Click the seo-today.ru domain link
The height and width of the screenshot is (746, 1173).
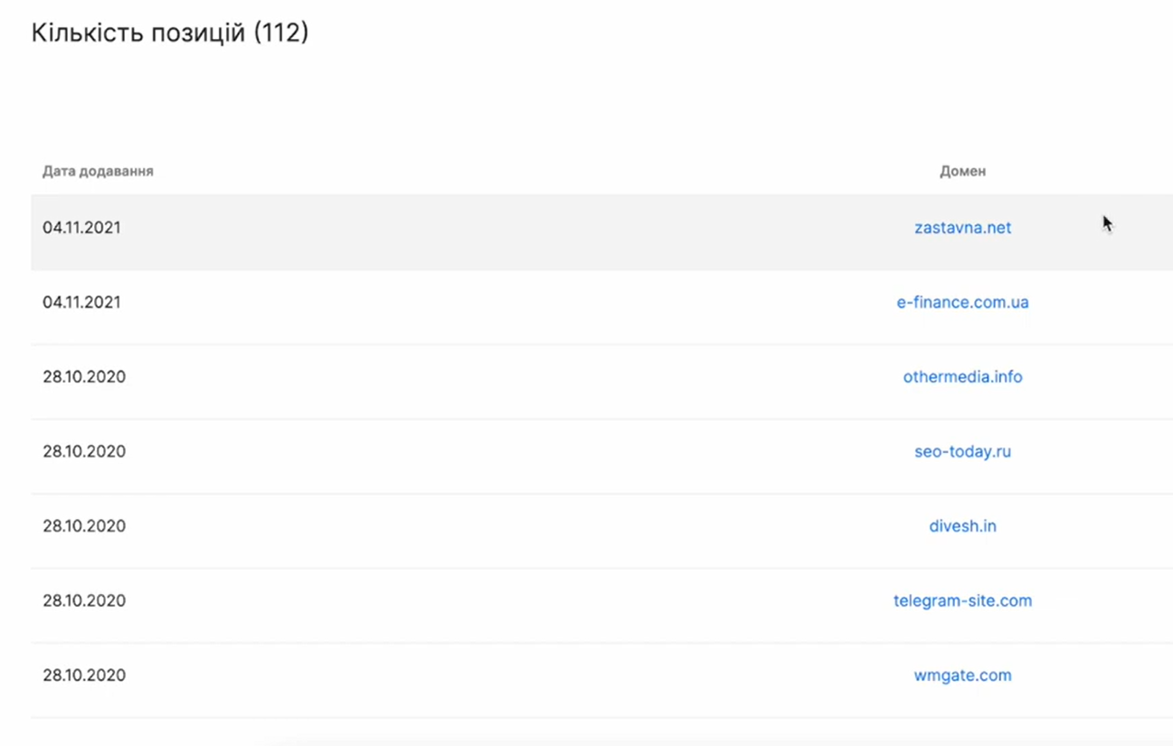click(x=962, y=451)
